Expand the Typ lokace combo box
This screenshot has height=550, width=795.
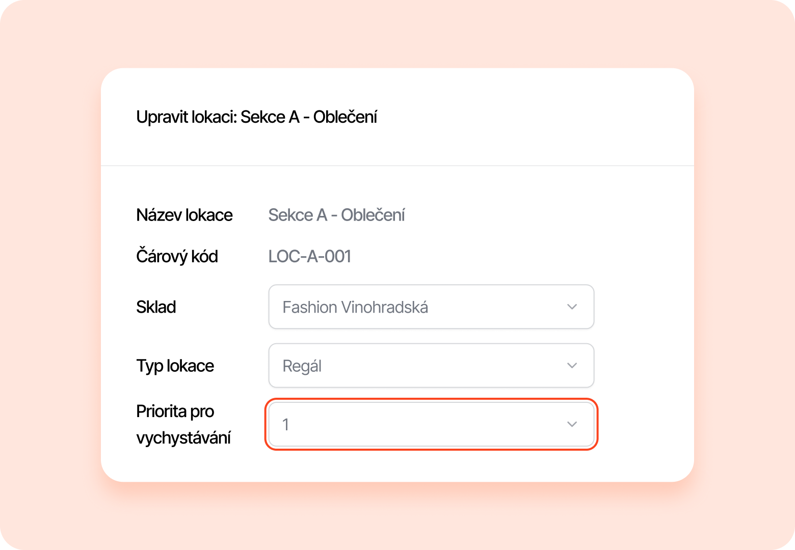[x=431, y=366]
